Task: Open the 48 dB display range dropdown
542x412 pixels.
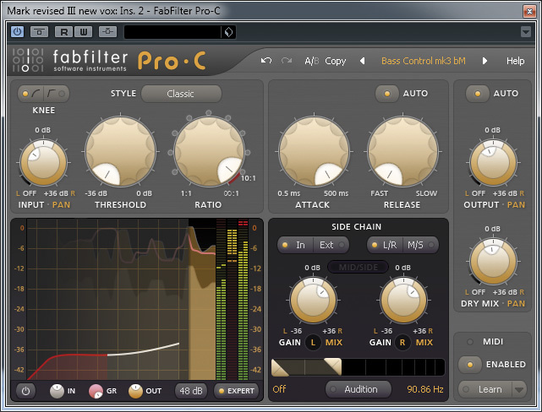Action: 191,391
